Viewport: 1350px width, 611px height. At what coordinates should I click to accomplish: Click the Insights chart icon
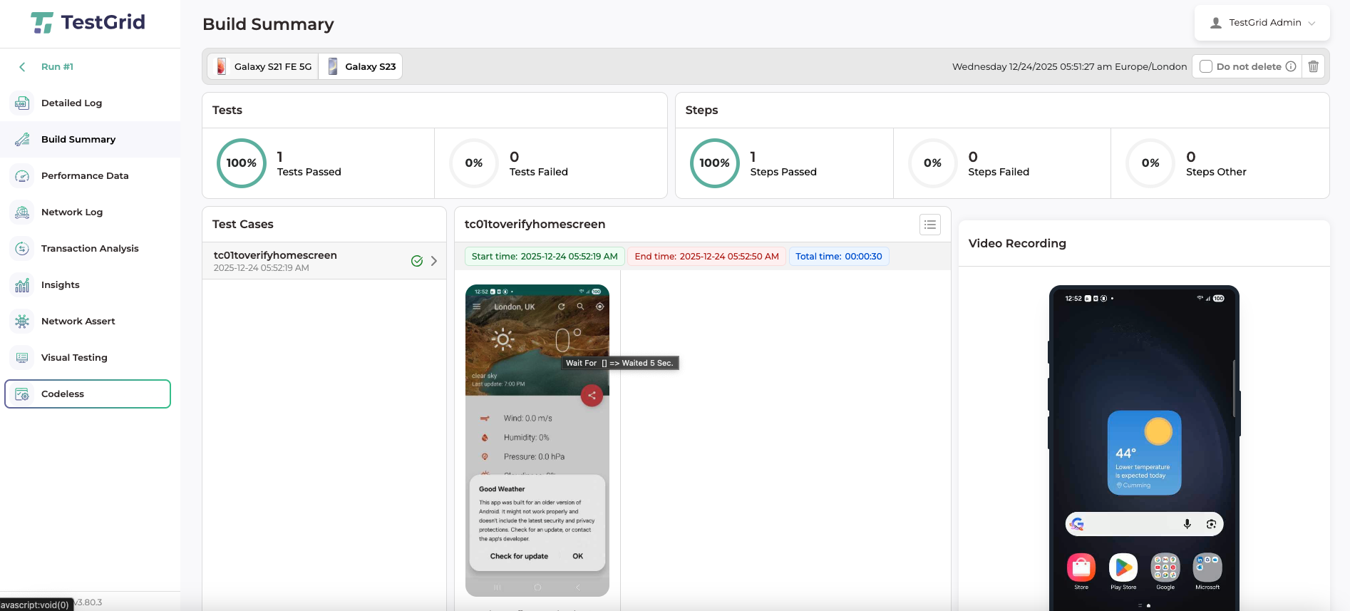tap(22, 285)
